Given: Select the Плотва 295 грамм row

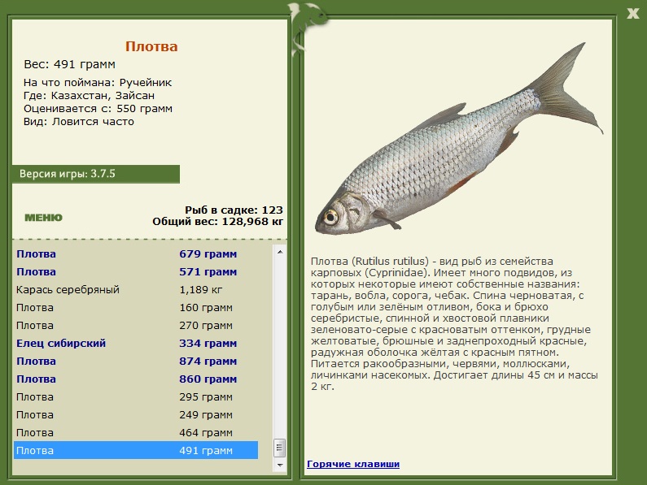Looking at the screenshot, I should [x=136, y=397].
